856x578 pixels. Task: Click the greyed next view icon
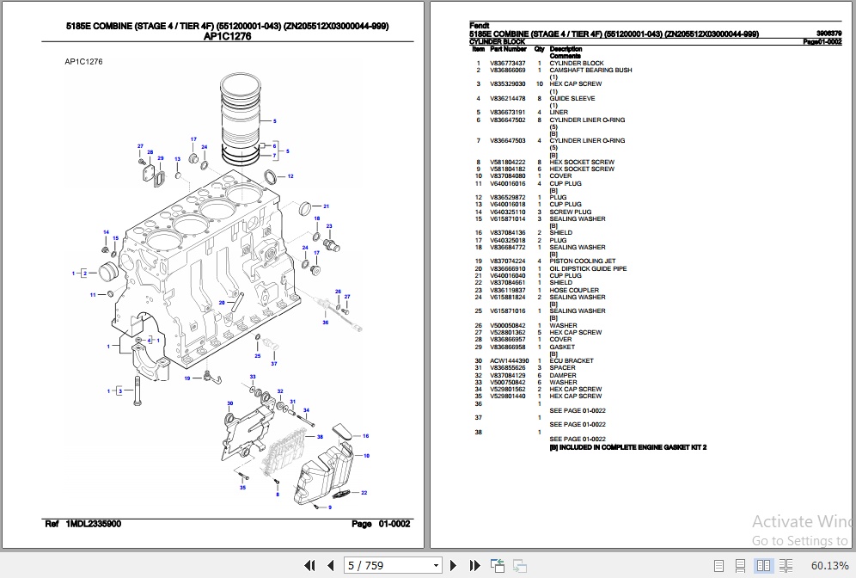point(520,565)
